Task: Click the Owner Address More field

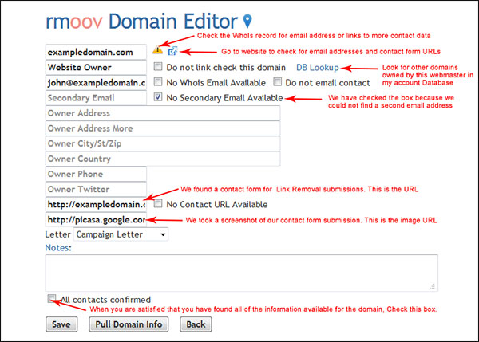Action: [163, 128]
